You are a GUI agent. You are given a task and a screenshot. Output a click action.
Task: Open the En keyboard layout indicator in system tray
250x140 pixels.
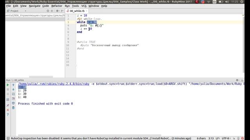[214, 2]
